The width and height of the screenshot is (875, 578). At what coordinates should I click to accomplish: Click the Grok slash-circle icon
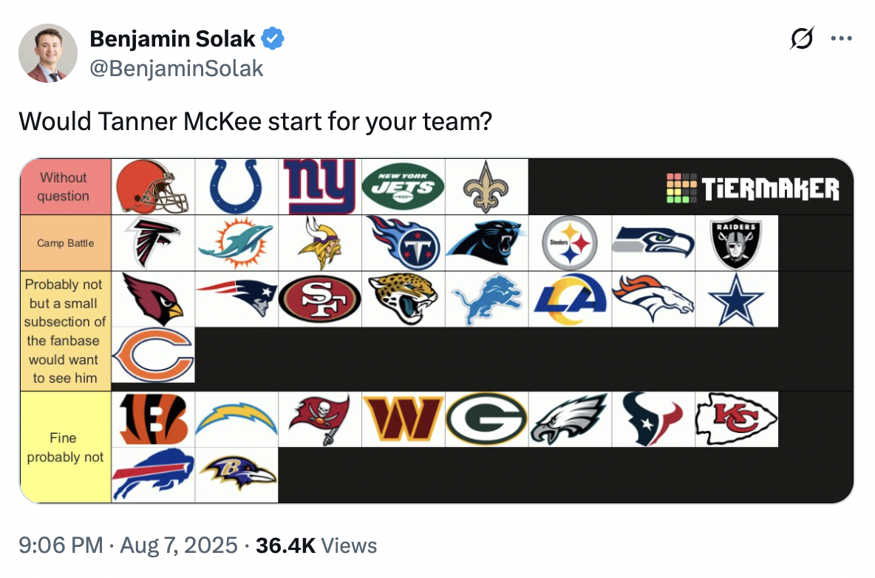click(x=802, y=38)
